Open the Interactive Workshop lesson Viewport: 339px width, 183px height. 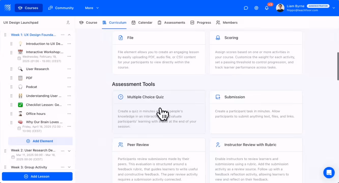pyautogui.click(x=45, y=52)
